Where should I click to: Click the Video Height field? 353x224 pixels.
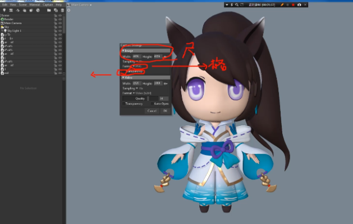pos(158,83)
